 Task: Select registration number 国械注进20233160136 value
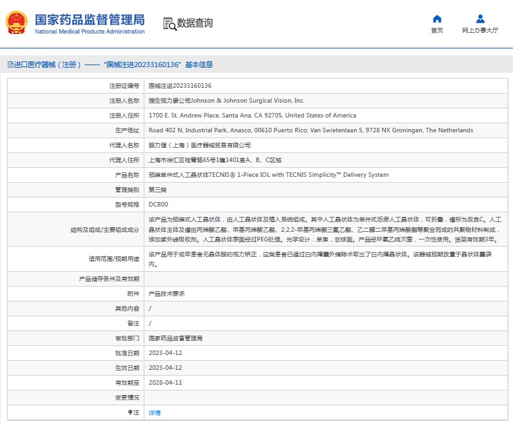pos(180,86)
